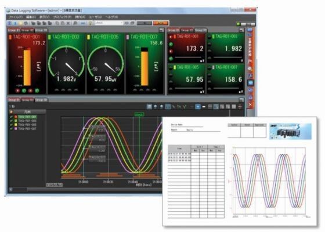Open panel menu icon of the meter panel
Viewport: 325px width, 232px height.
click(x=161, y=30)
